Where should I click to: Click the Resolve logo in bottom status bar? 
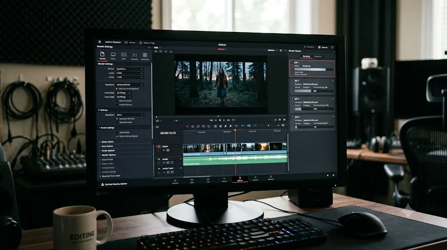pyautogui.click(x=103, y=184)
